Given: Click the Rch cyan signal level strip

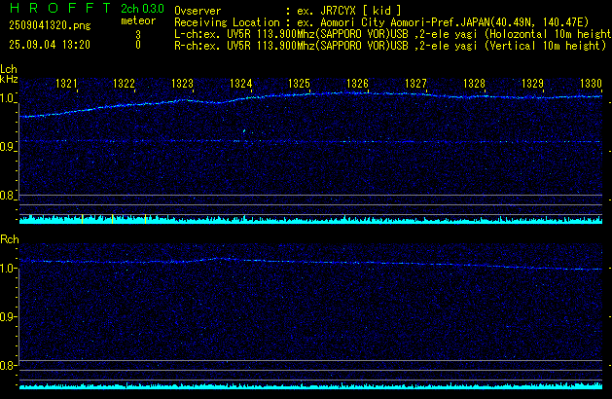Looking at the screenshot, I should coord(310,386).
